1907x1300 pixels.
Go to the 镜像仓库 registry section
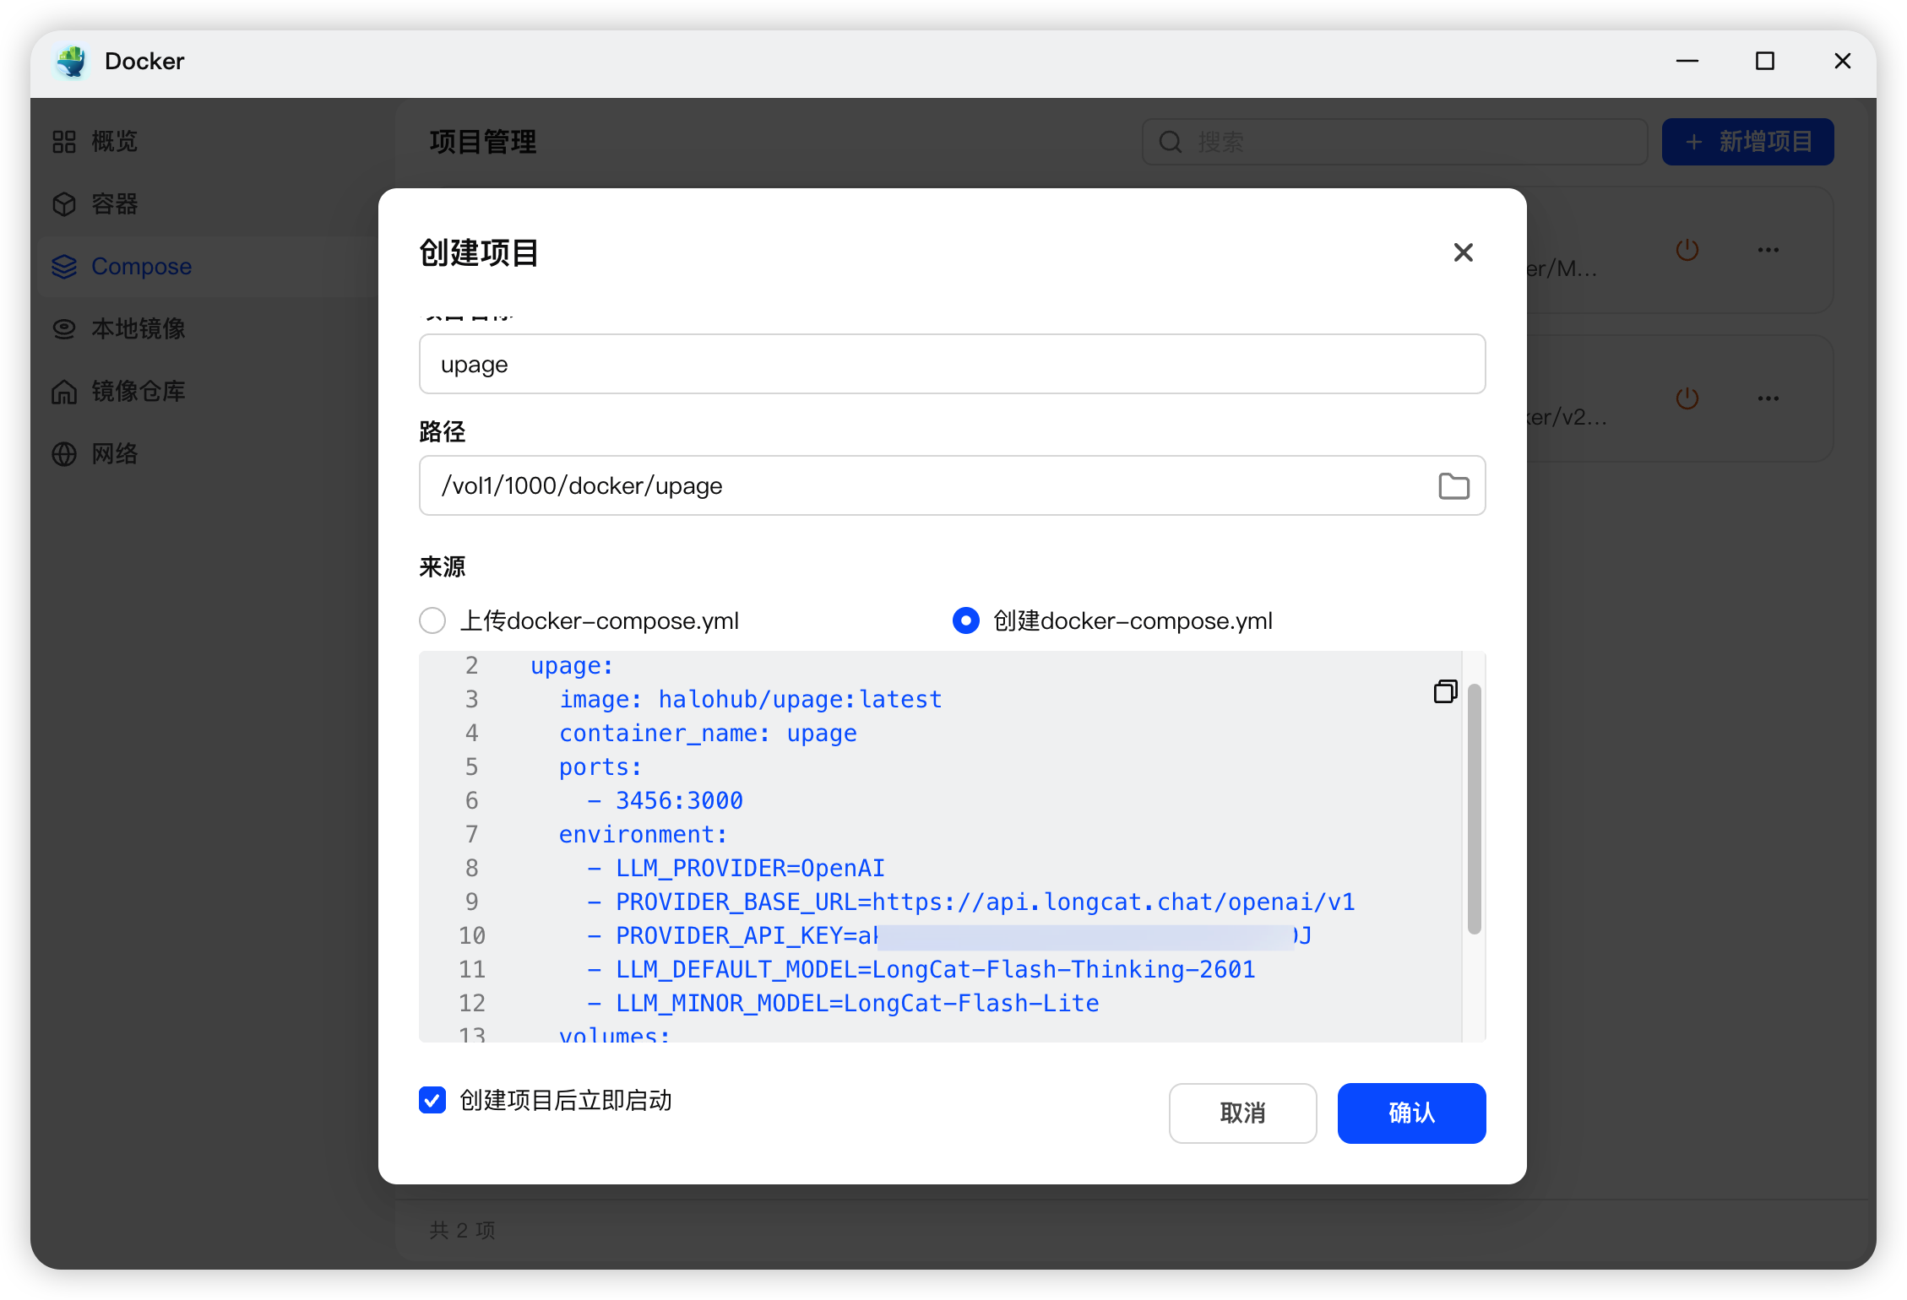(x=138, y=392)
